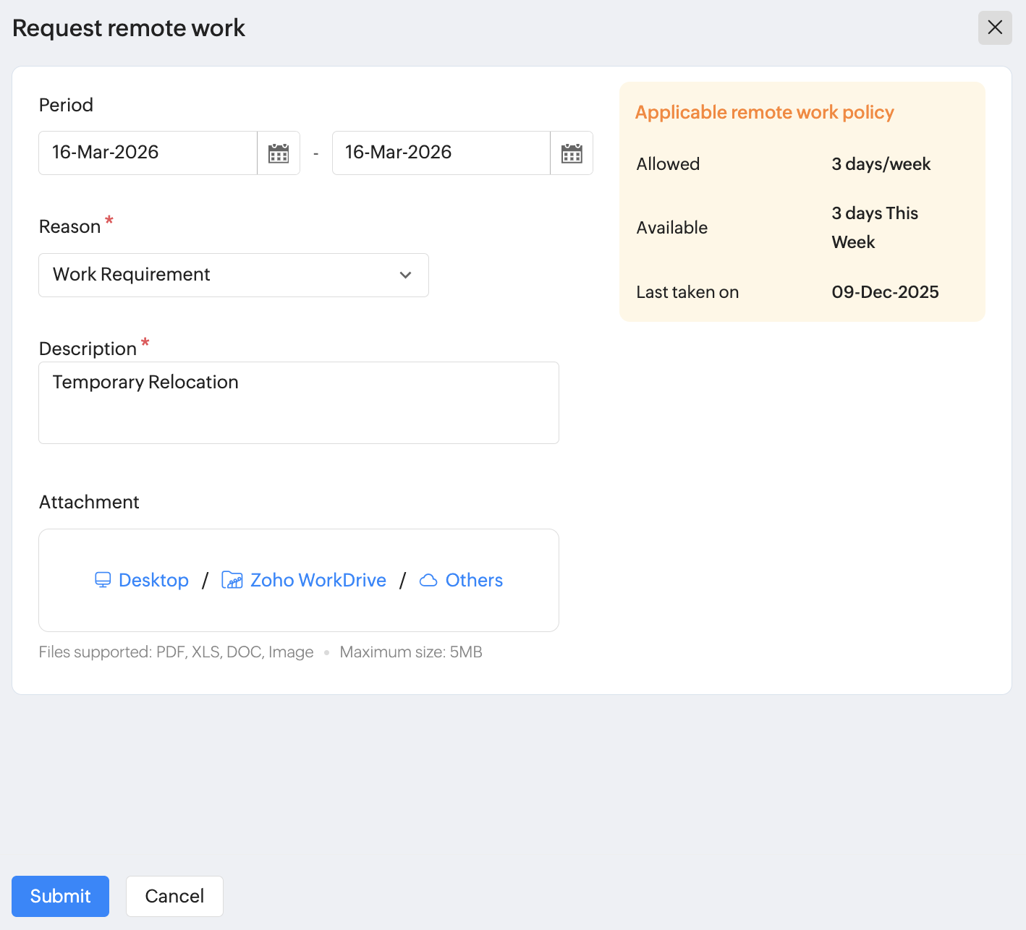Click the cloud icon beside Others

(428, 580)
